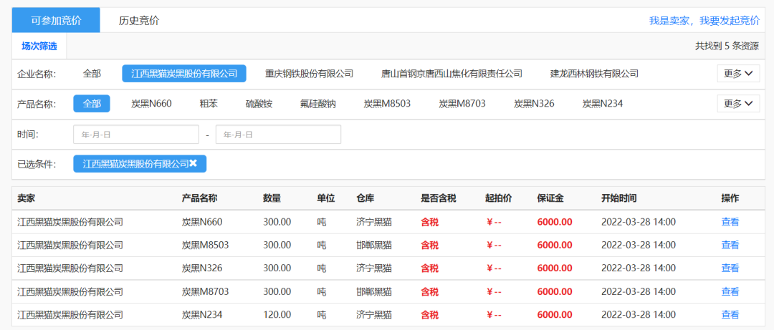Remove the 江西黑猫炭黑股份有限公司 selected filter via X

pyautogui.click(x=193, y=163)
